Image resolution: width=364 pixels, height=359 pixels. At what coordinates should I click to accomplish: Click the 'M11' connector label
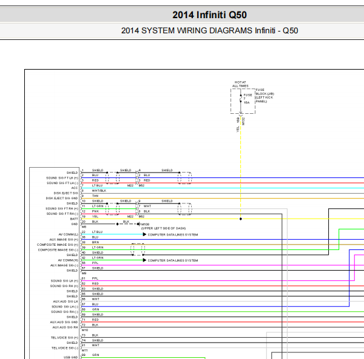pos(84,351)
